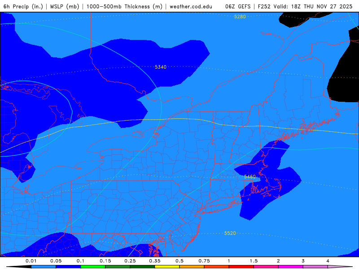This screenshot has width=359, height=269.
Task: Click the legend tick value '3'
Action: pos(303,261)
